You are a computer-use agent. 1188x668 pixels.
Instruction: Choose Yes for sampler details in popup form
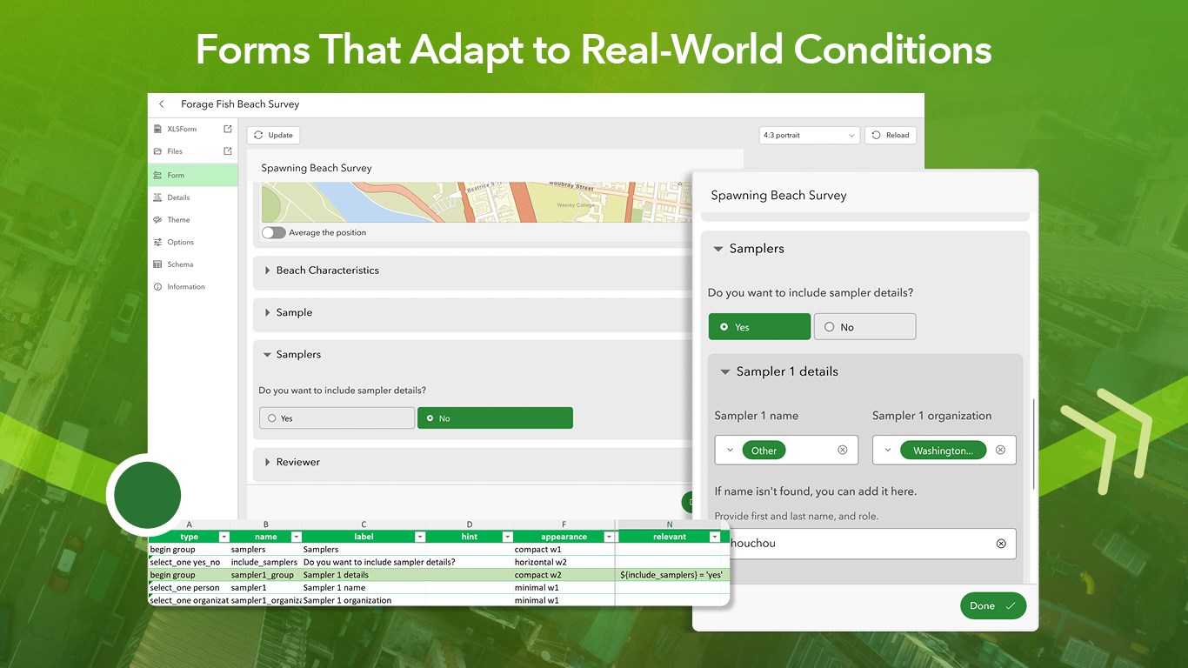click(759, 327)
